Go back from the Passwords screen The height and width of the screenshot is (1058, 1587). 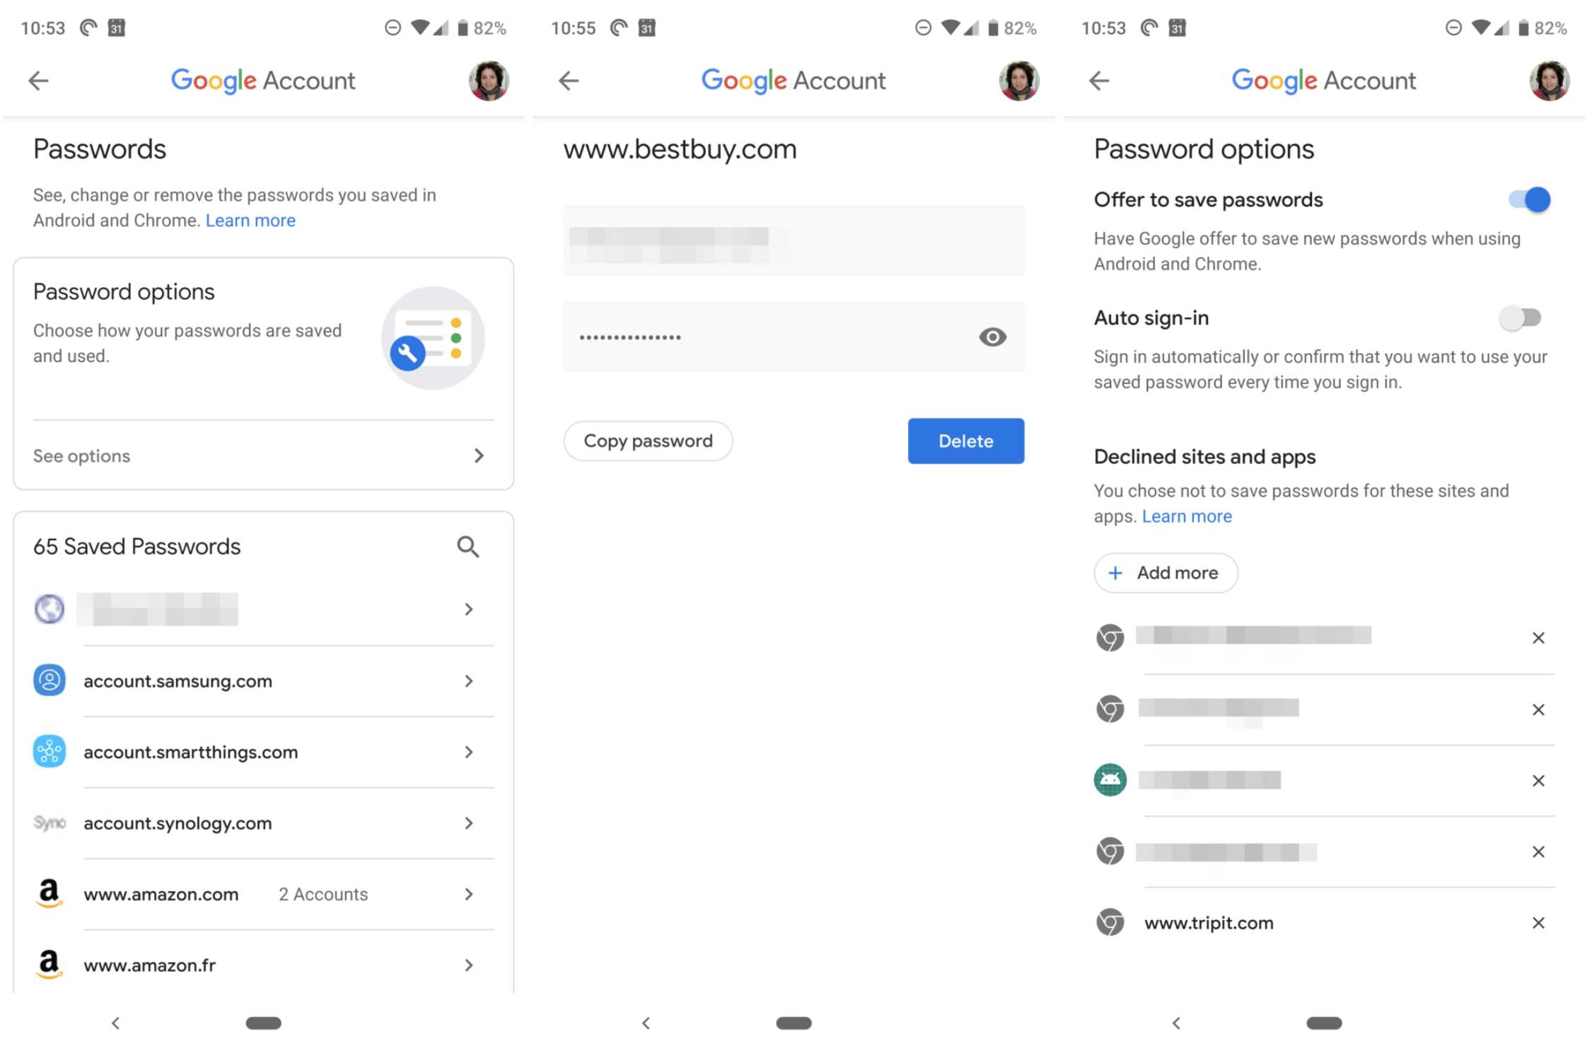click(x=38, y=81)
